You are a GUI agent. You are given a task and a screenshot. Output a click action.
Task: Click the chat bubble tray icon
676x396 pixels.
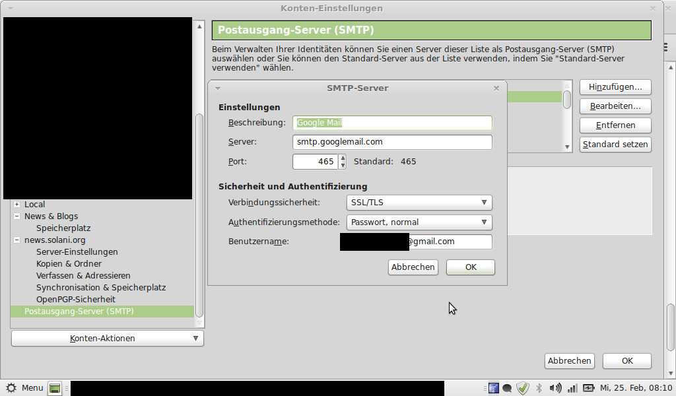pyautogui.click(x=508, y=388)
